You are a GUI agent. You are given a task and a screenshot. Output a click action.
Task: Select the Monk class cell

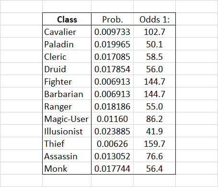(x=67, y=168)
